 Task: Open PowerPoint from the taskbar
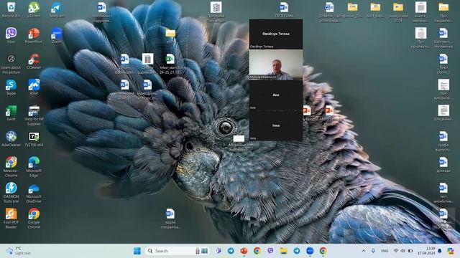tap(244, 251)
